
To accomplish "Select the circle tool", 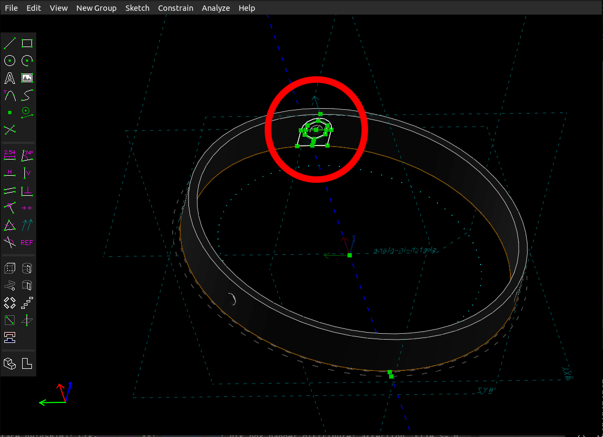I will [x=10, y=61].
